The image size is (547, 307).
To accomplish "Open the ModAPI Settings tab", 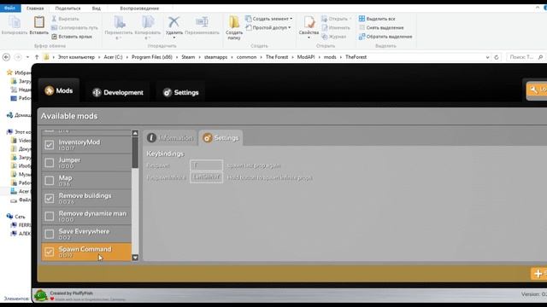I will tap(180, 92).
